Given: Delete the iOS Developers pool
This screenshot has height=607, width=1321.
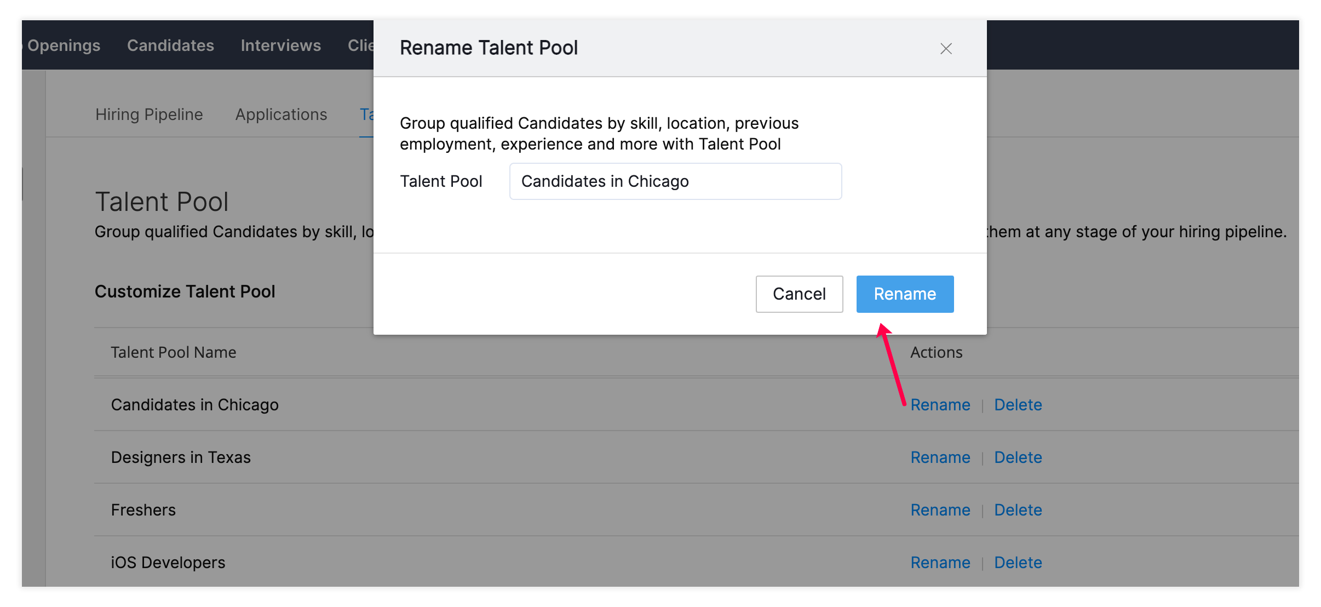Looking at the screenshot, I should click(x=1018, y=563).
